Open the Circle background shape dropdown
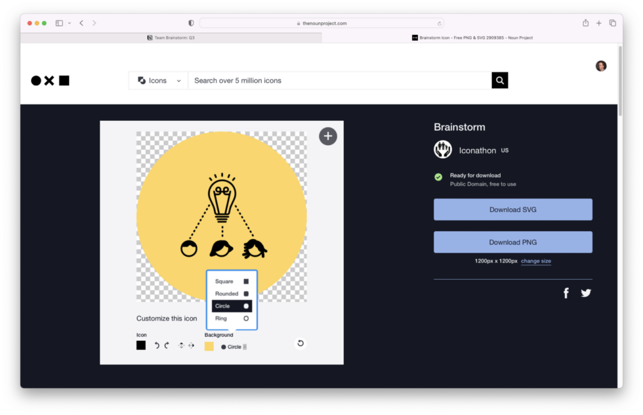The image size is (643, 415). tap(233, 347)
